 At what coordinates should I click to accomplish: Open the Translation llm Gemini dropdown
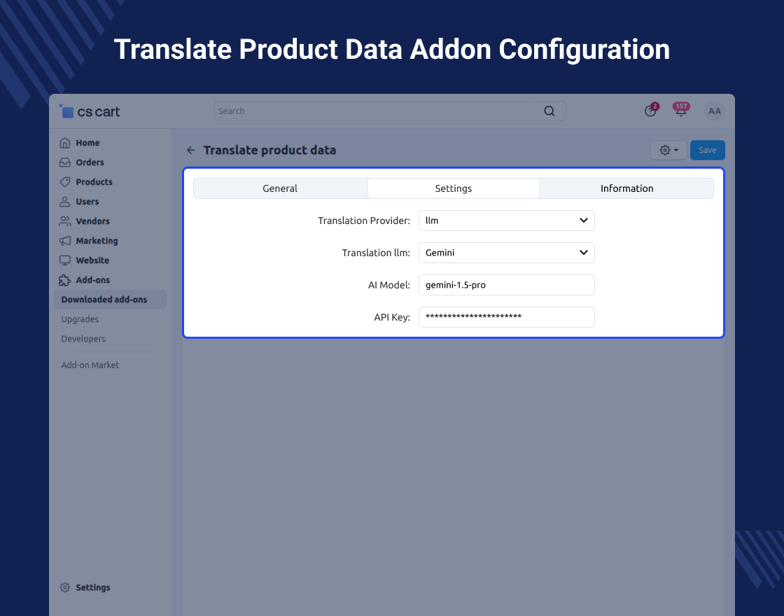click(506, 253)
